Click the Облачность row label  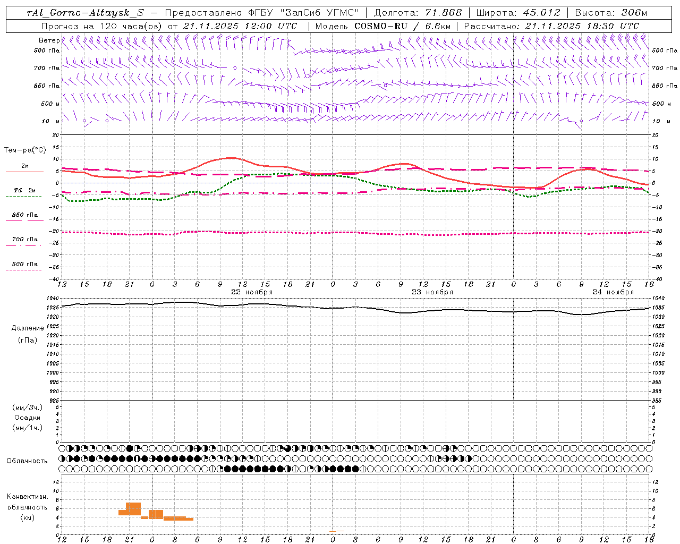pyautogui.click(x=27, y=461)
